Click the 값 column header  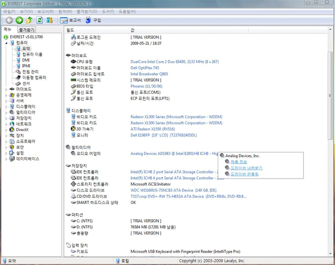[x=188, y=30]
